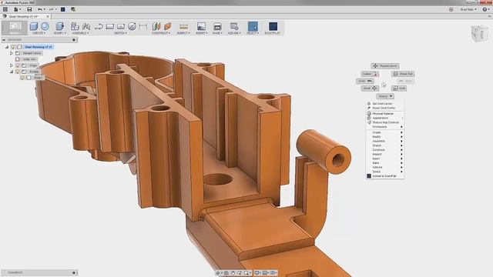493x277 pixels.
Task: Collapse the Bodies folder
Action: click(x=12, y=72)
